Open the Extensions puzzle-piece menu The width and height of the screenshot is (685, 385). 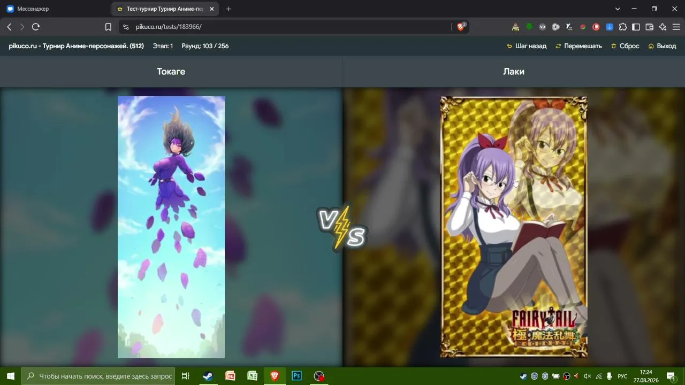623,27
